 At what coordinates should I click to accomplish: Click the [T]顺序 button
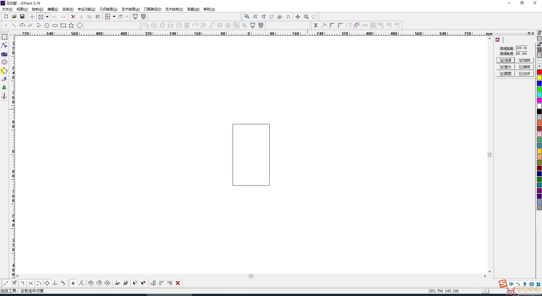[524, 67]
